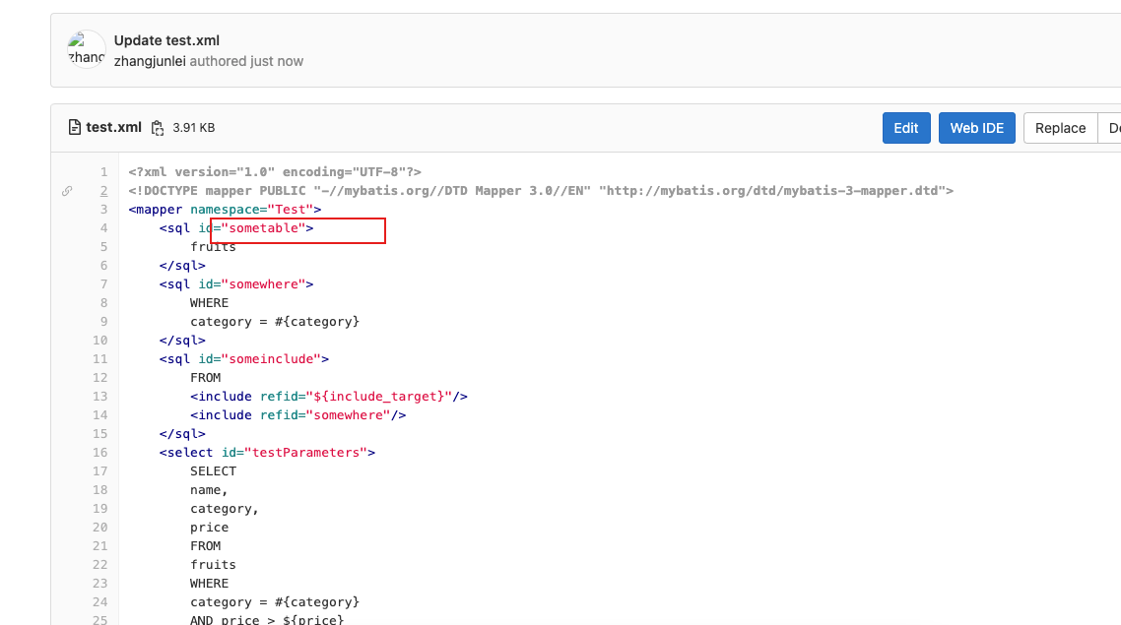Open the file in the Web IDE
Screen dimensions: 1121x625
click(976, 127)
